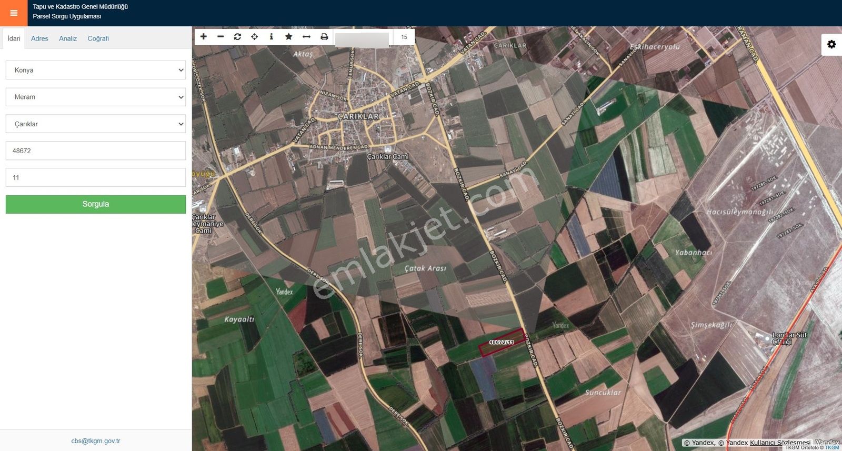842x451 pixels.
Task: Open favorites with the star icon
Action: coord(288,37)
